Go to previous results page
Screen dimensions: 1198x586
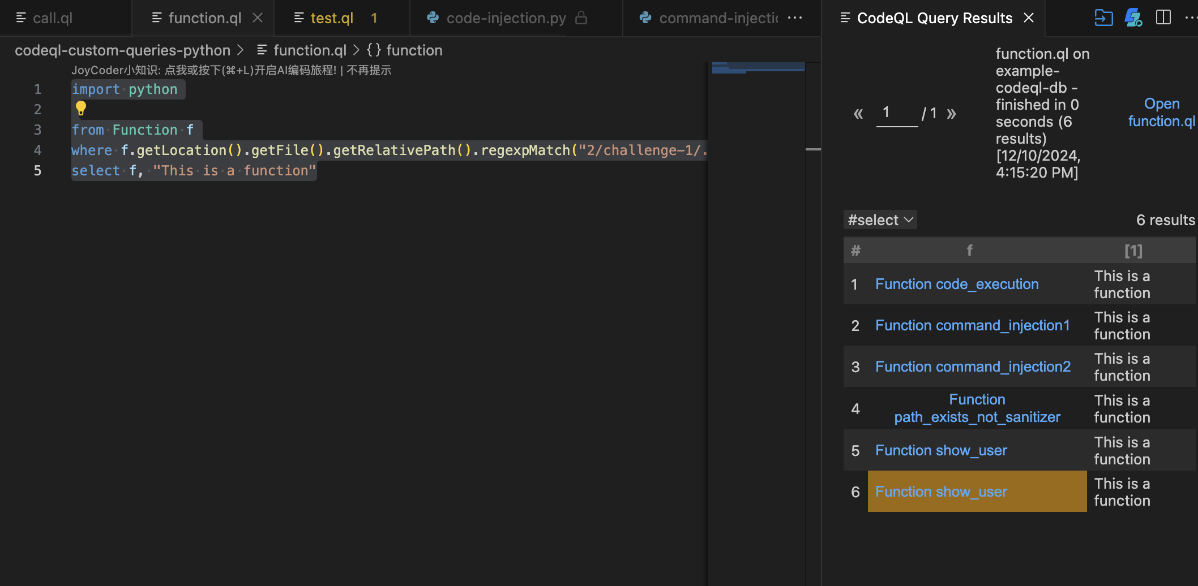tap(858, 114)
